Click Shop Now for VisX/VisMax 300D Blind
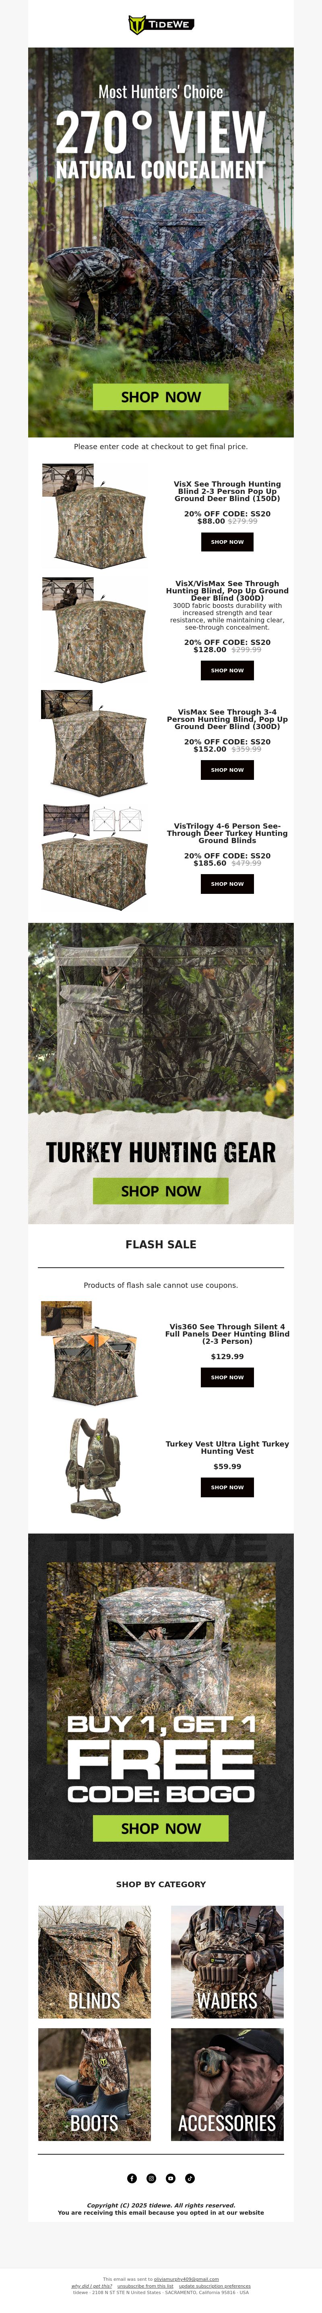322x2313 pixels. (227, 670)
